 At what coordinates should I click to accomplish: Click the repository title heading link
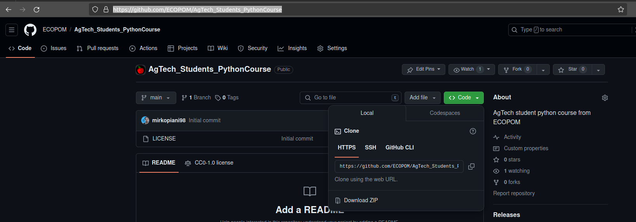tap(210, 69)
